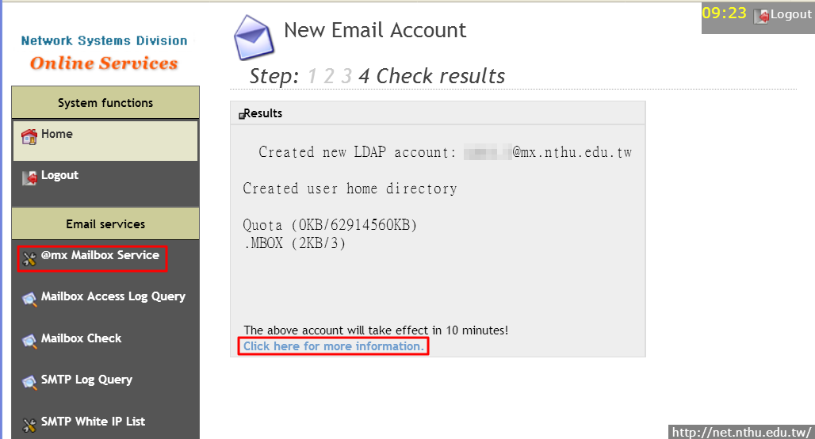This screenshot has width=815, height=439.
Task: Click the Online Services logo text
Action: click(x=104, y=63)
